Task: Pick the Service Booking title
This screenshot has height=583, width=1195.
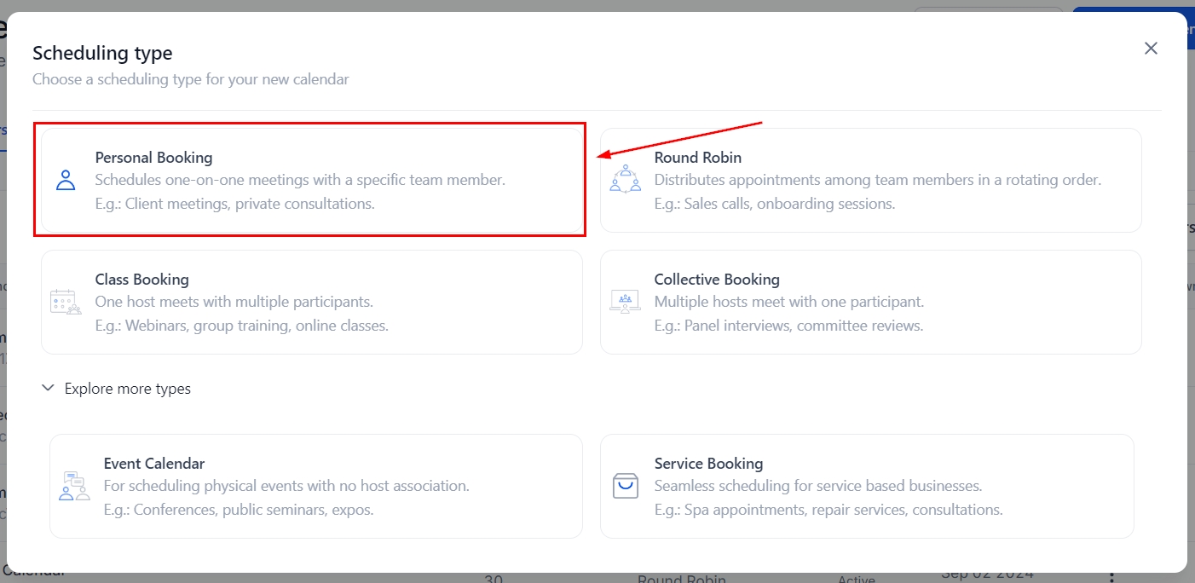Action: [x=708, y=464]
